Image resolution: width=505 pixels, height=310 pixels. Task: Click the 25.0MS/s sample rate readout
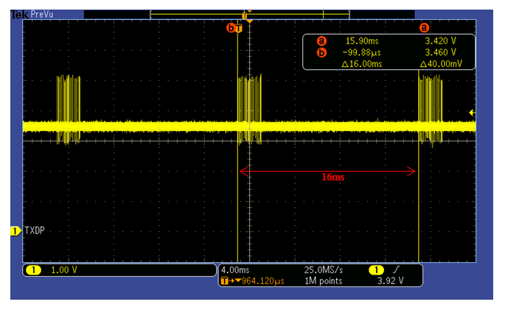click(324, 270)
